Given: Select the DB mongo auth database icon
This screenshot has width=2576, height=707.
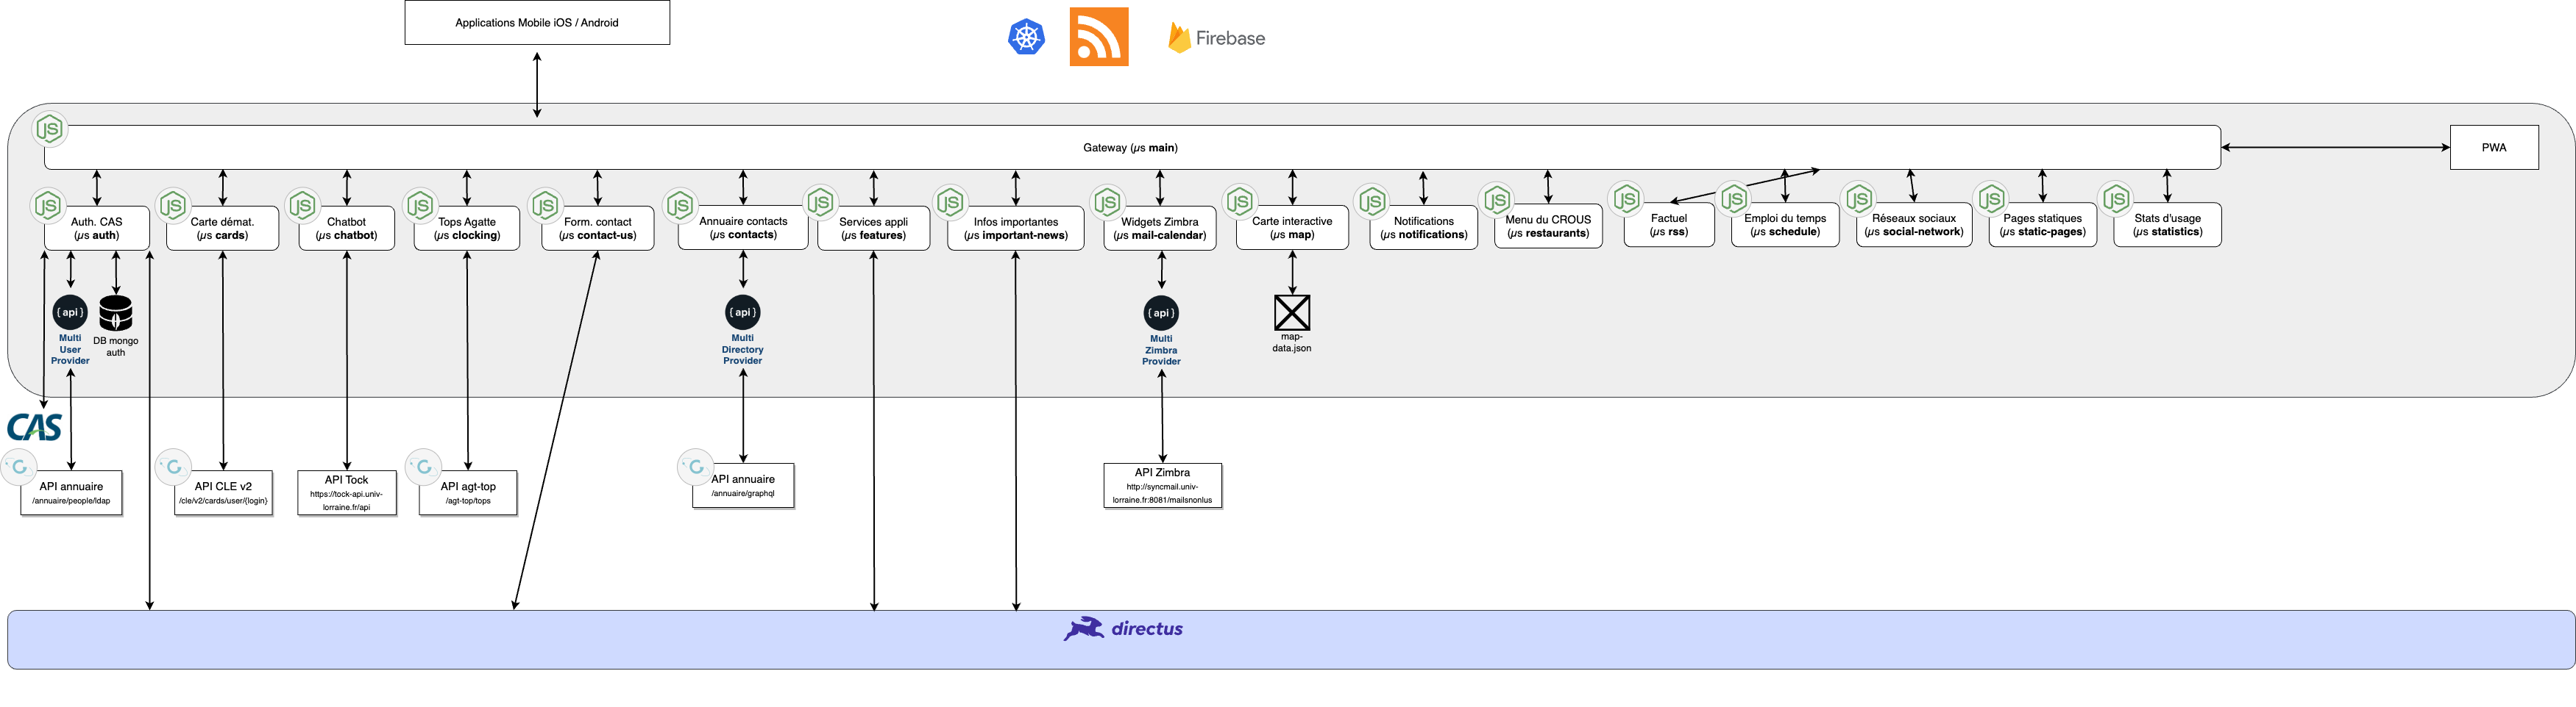Looking at the screenshot, I should 116,312.
